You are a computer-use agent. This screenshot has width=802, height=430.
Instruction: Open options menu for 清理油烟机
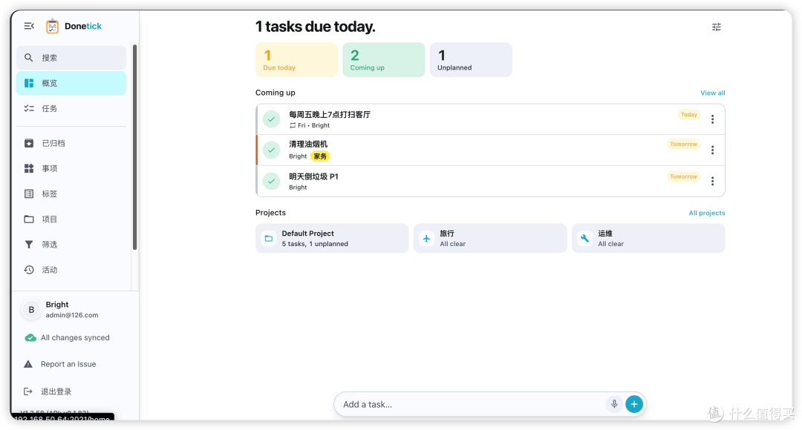(x=712, y=150)
